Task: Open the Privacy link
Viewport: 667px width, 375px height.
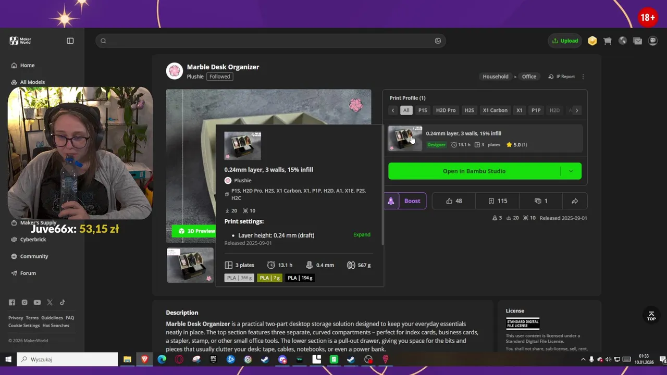Action: coord(16,318)
